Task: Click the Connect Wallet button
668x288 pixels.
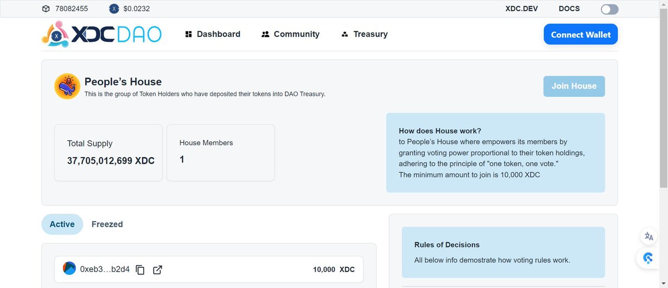Action: click(x=581, y=35)
